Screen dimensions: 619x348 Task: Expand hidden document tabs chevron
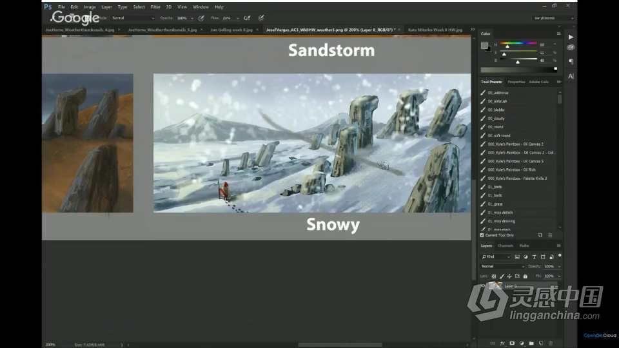coord(473,29)
